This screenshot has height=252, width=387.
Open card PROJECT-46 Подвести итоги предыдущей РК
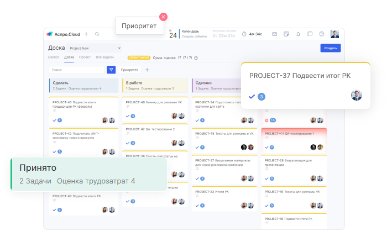tap(83, 111)
